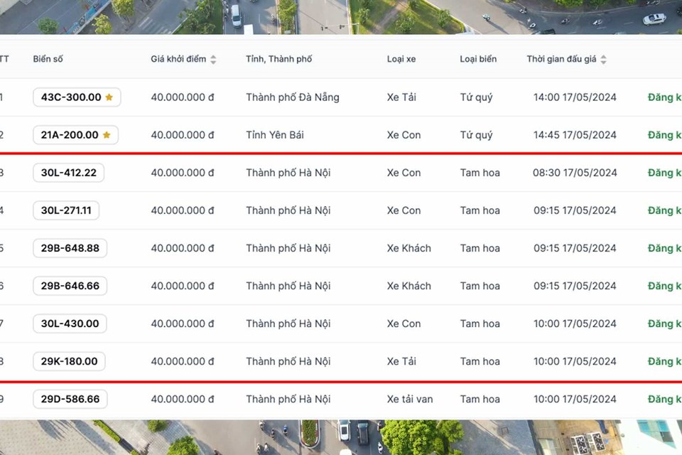The height and width of the screenshot is (455, 682).
Task: Sort by Giá khởi điểm column arrows
Action: [213, 60]
